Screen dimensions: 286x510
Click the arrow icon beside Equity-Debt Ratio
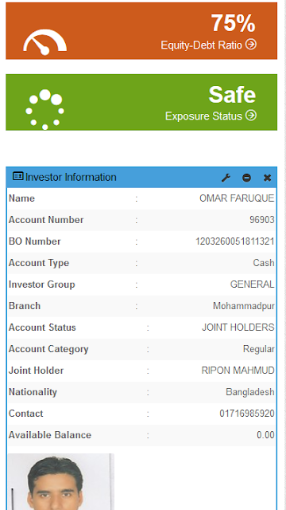point(251,45)
